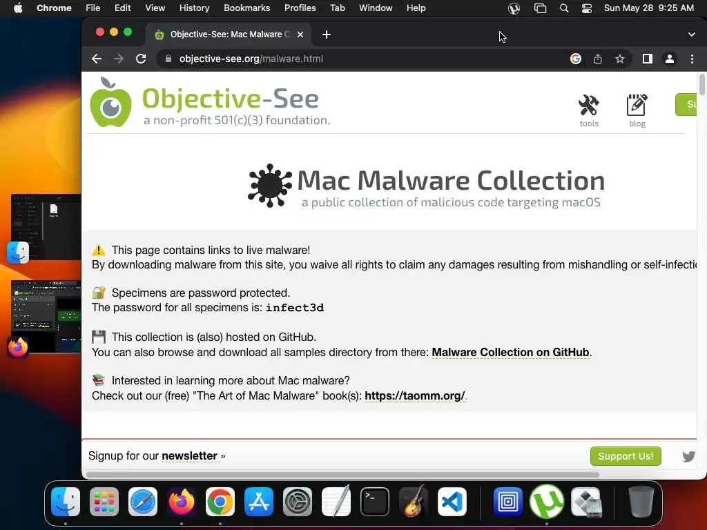This screenshot has height=530, width=707.
Task: Launch Visual Studio Code from Dock
Action: tap(452, 502)
